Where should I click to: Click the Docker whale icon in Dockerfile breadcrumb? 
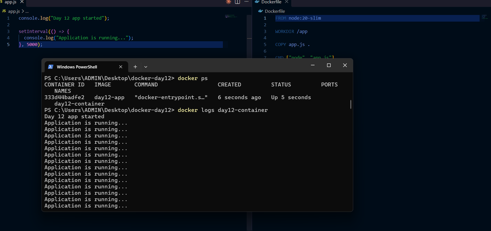tap(260, 11)
